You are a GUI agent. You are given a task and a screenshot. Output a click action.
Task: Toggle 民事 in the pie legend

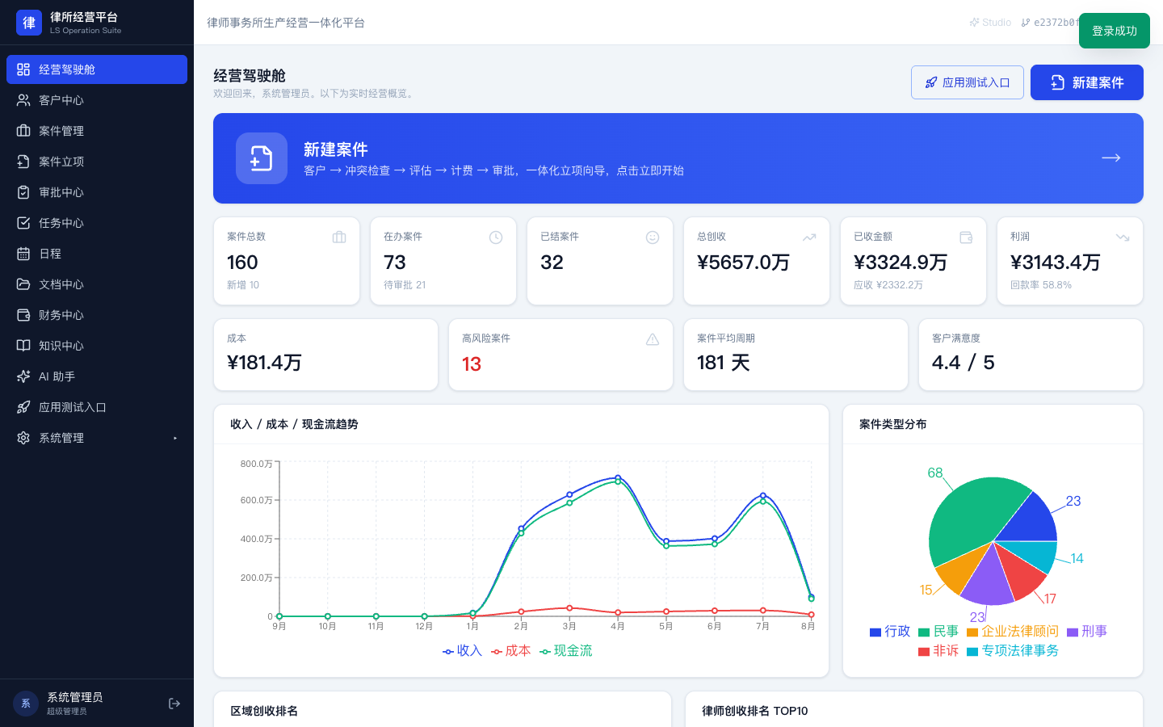[938, 632]
